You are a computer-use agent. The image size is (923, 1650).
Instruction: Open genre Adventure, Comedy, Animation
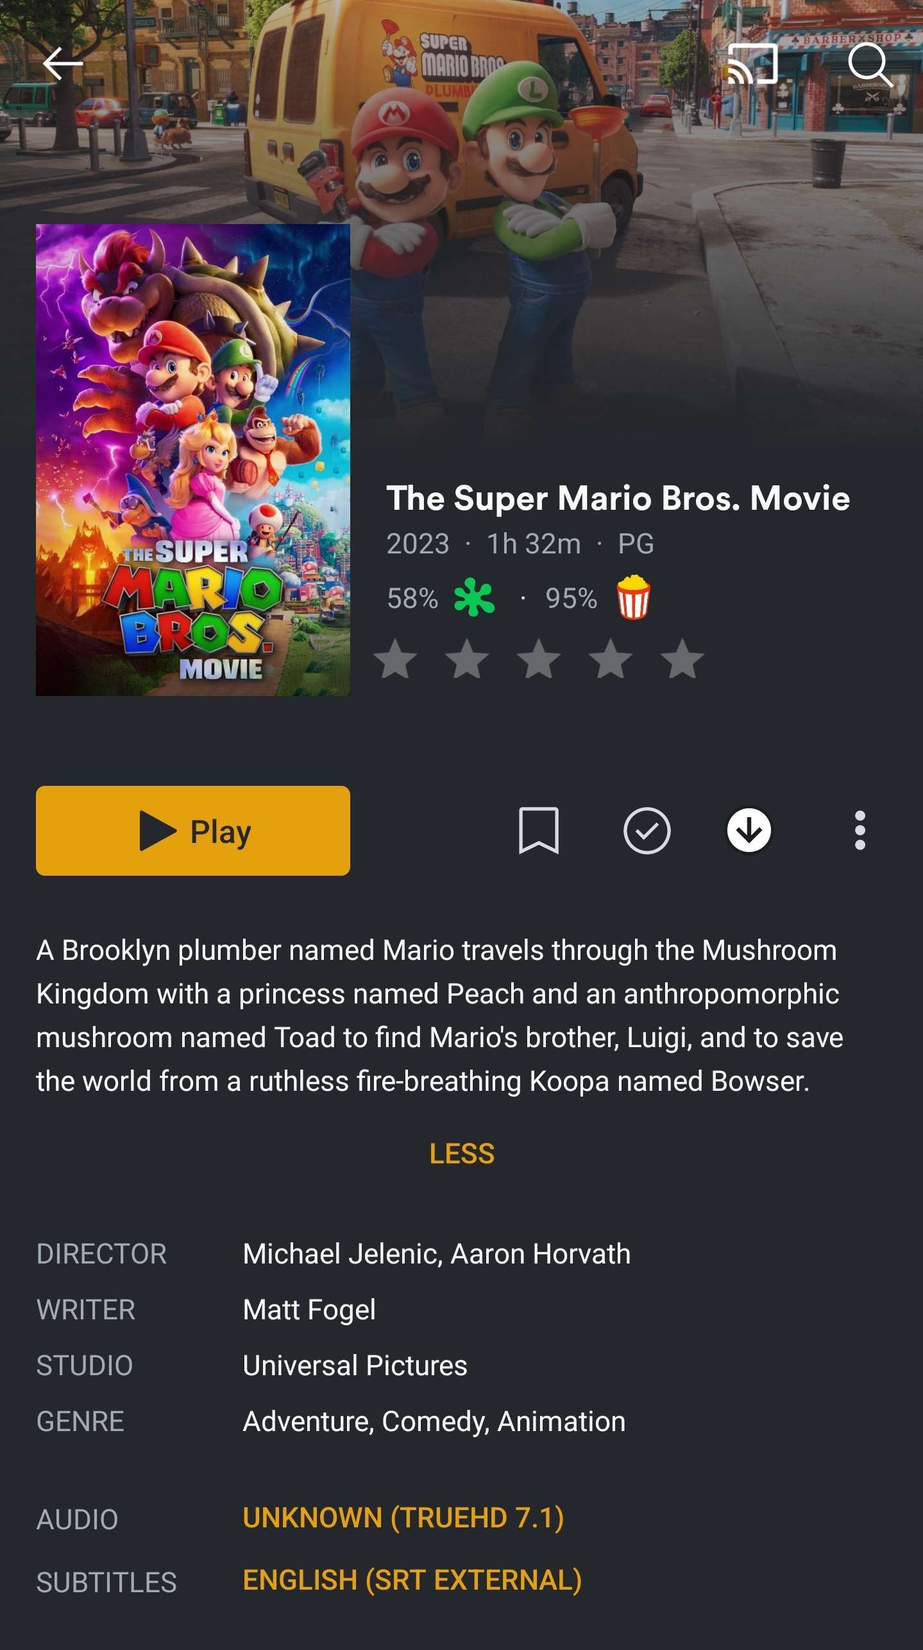(434, 1421)
